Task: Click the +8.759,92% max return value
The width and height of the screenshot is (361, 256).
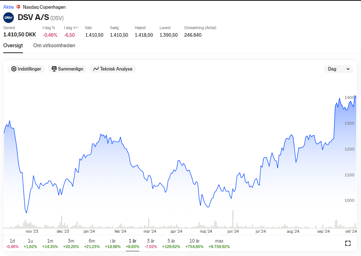Action: tap(219, 247)
